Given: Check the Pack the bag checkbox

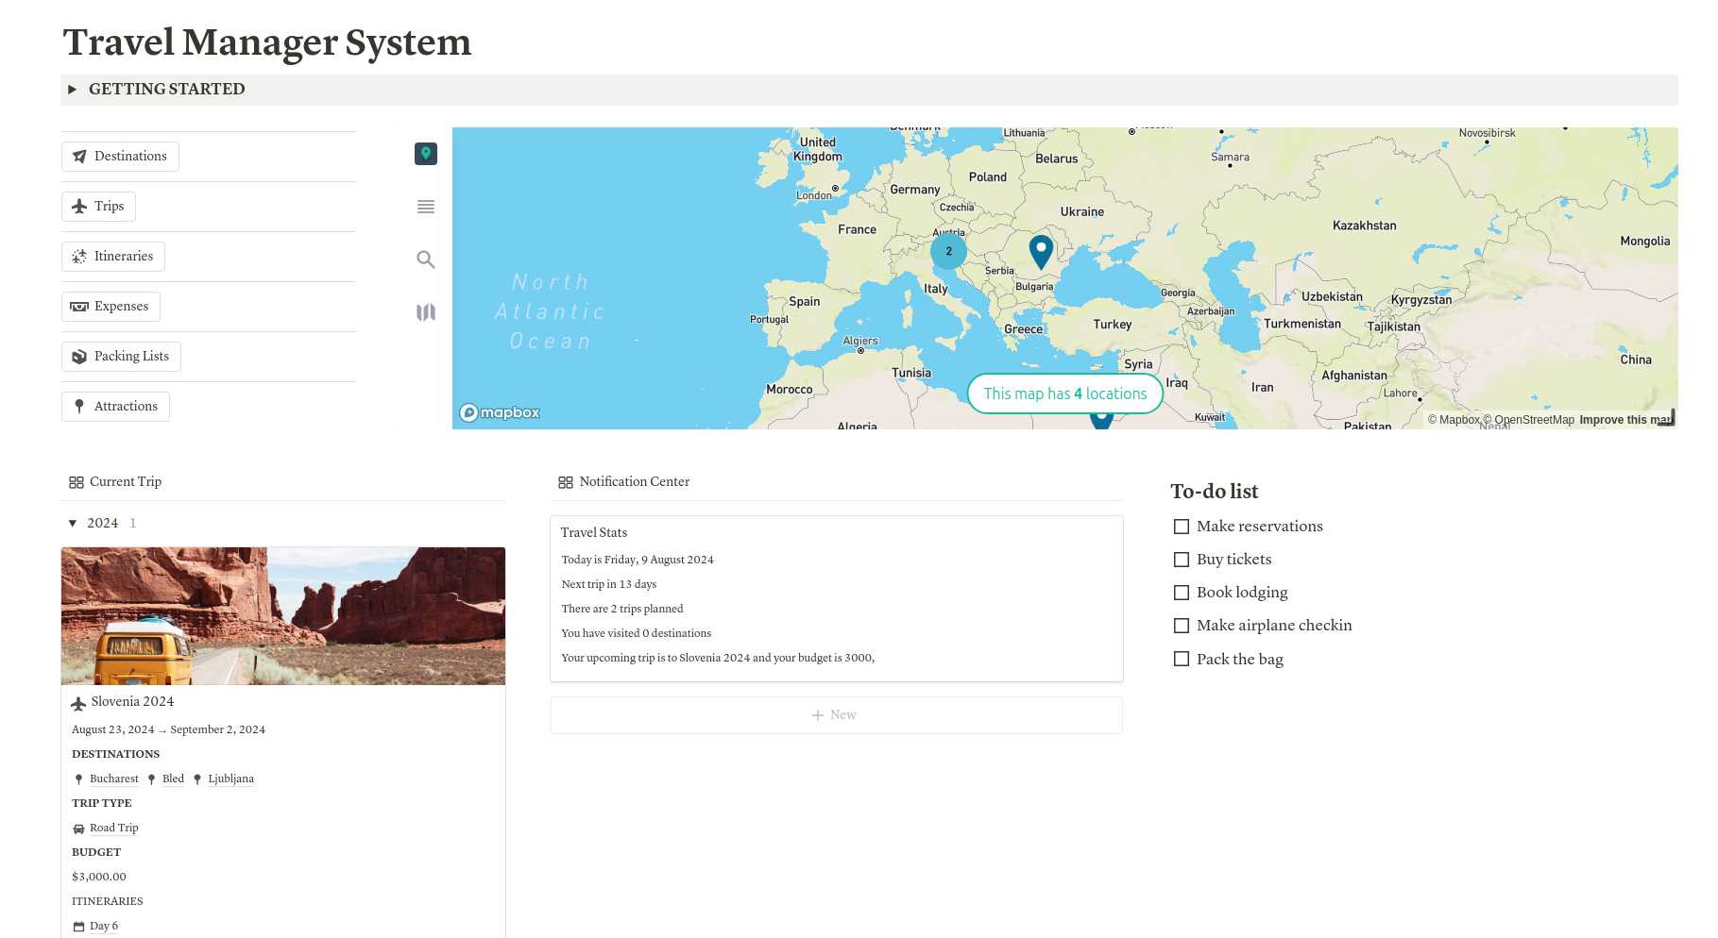Looking at the screenshot, I should [x=1182, y=659].
